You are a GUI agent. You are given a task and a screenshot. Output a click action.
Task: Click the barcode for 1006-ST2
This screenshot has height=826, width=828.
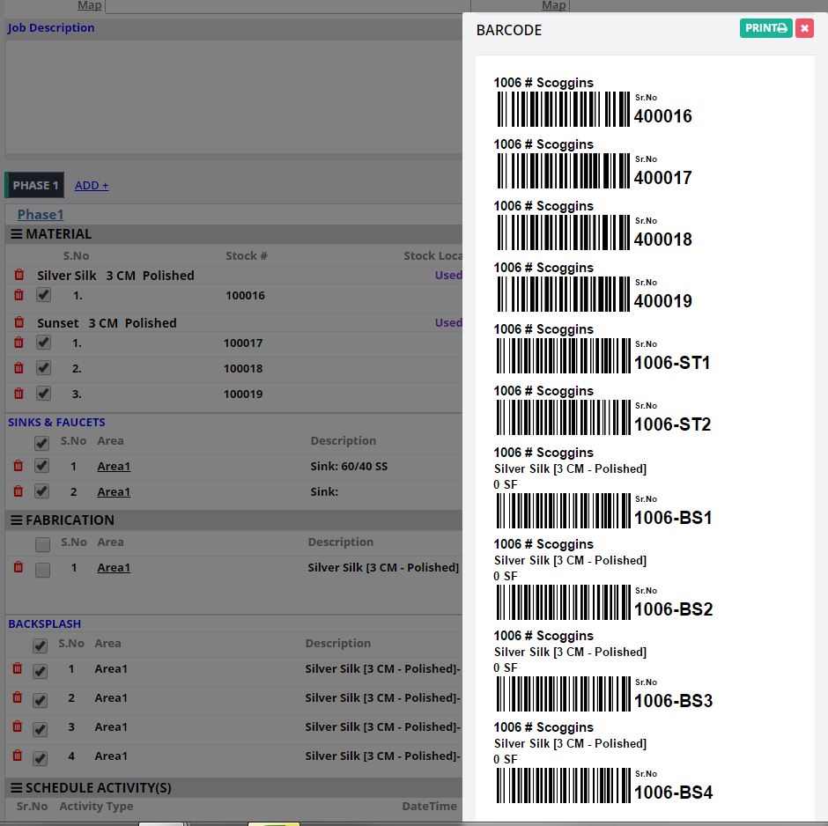563,418
